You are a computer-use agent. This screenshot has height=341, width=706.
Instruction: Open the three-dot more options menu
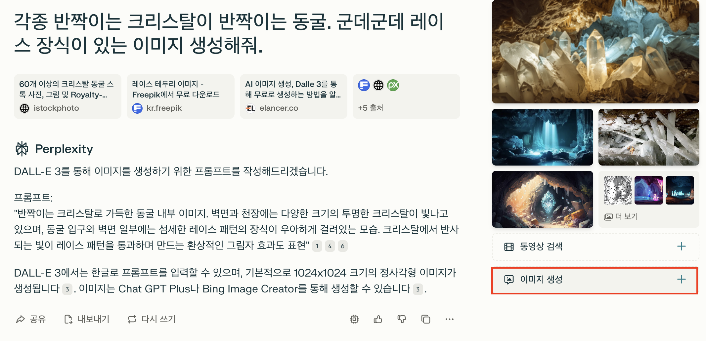click(x=450, y=319)
